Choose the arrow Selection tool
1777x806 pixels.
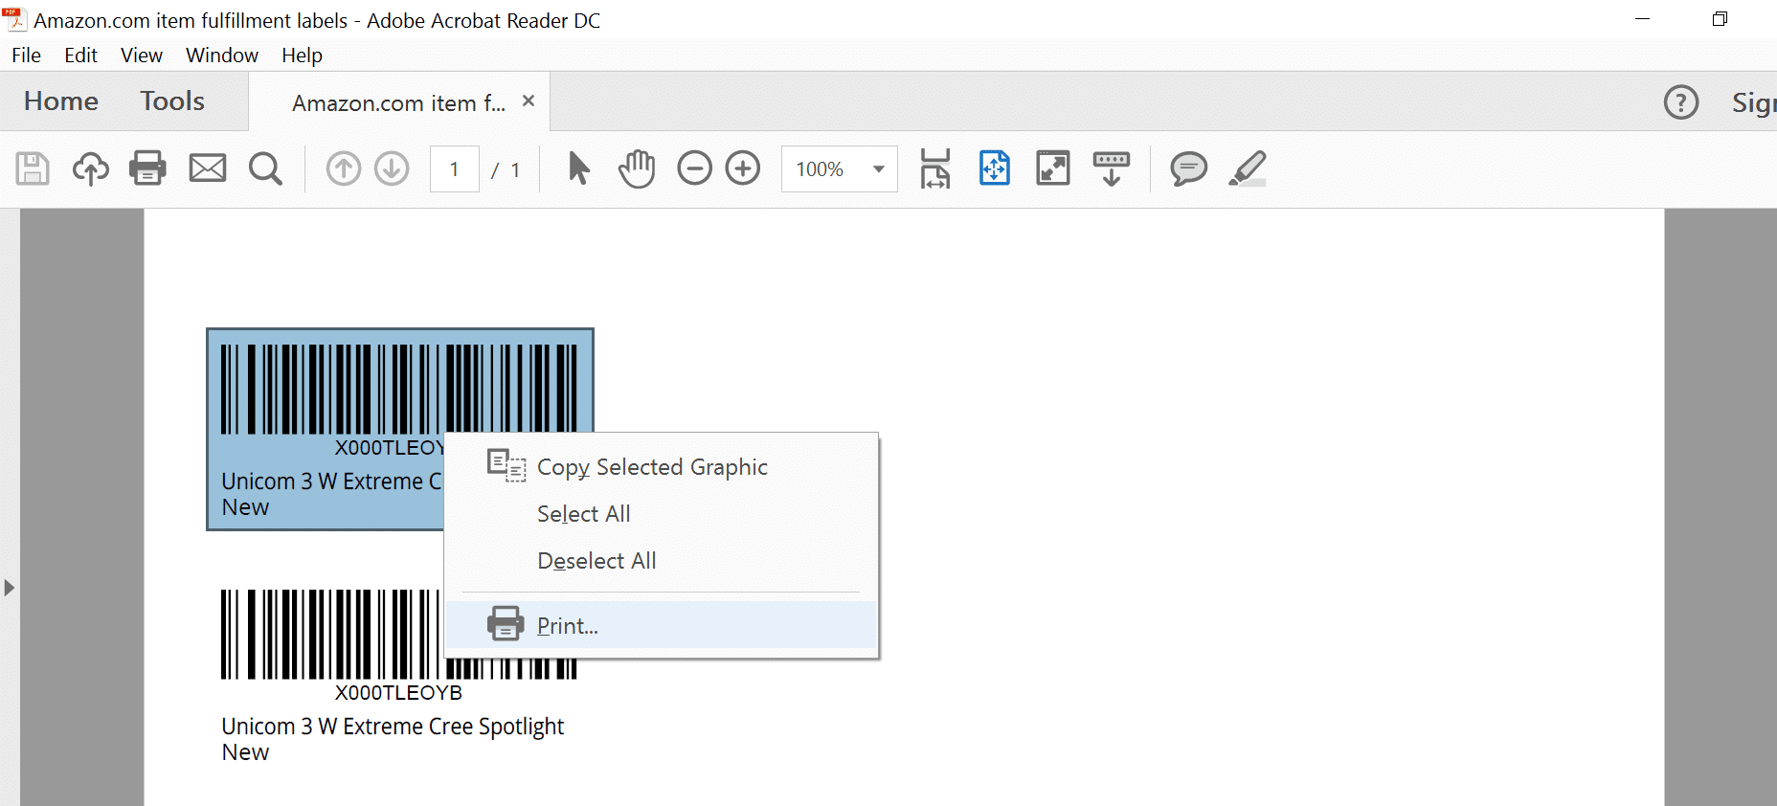point(578,168)
